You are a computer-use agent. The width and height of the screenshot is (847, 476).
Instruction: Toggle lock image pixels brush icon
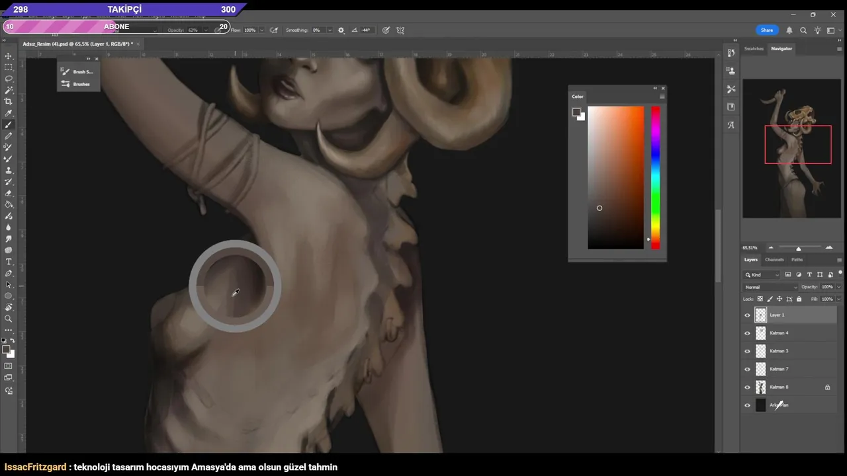coord(770,299)
